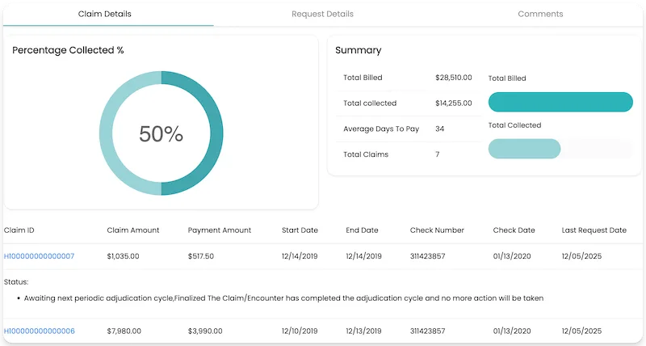646x346 pixels.
Task: Click the $3,990.00 payment amount
Action: (205, 331)
